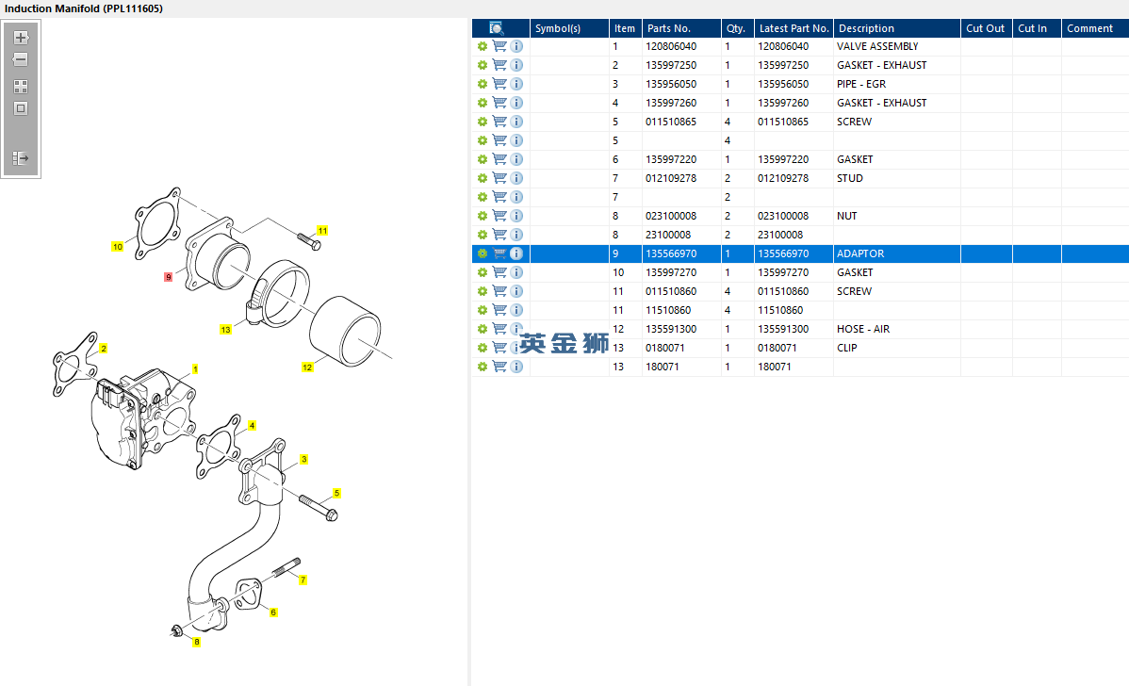
Task: Sort by Parts No. column header
Action: point(681,28)
